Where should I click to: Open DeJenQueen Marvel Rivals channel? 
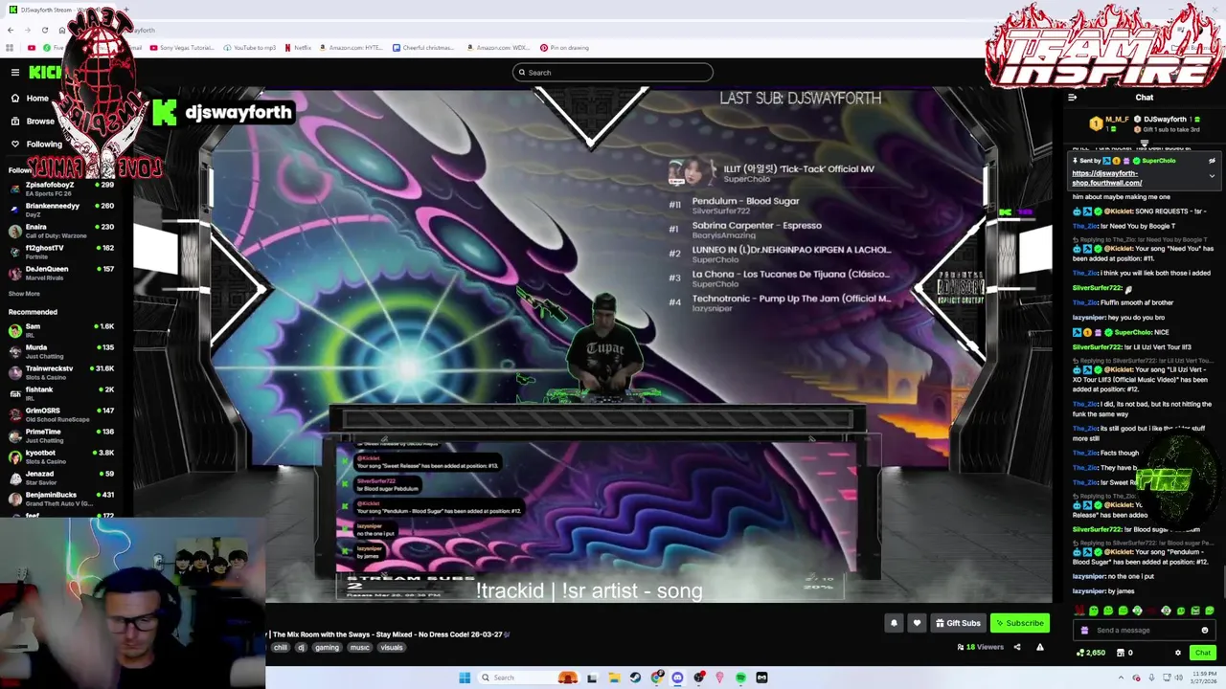tap(61, 273)
